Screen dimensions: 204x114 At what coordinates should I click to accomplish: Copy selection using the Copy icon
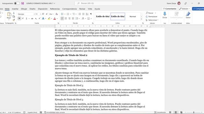14,16
